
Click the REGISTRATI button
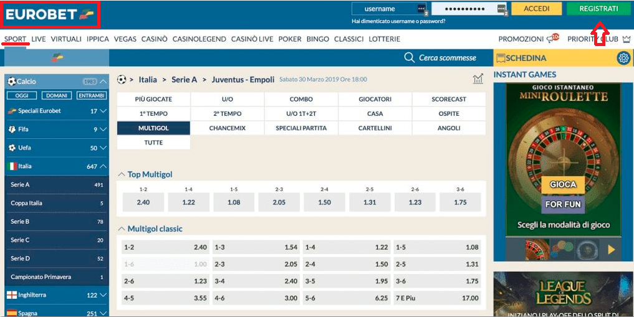pyautogui.click(x=598, y=9)
